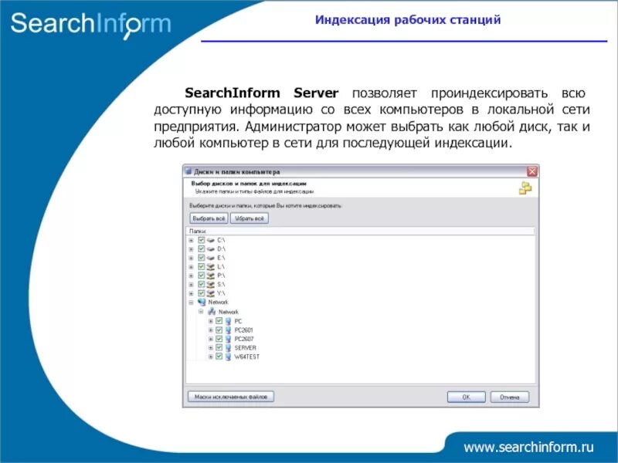Uncheck the PC computer checkbox
Viewport: 618px width, 463px height.
coord(219,321)
